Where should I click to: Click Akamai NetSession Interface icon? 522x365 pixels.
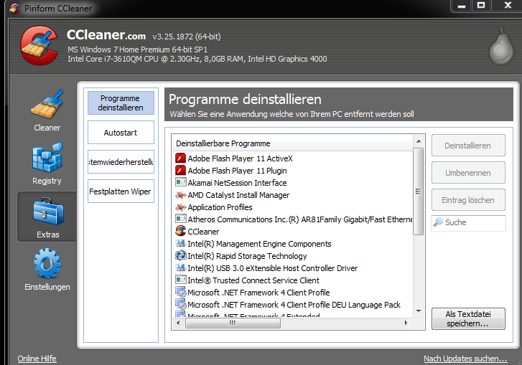tap(180, 182)
